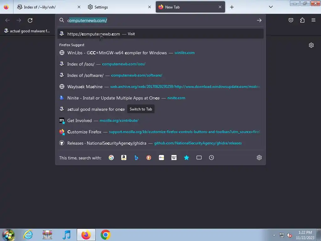
Task: Search bookmarks using the star icon
Action: tap(187, 158)
